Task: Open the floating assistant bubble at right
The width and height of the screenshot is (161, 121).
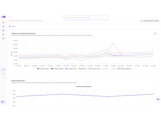Action: pyautogui.click(x=158, y=99)
